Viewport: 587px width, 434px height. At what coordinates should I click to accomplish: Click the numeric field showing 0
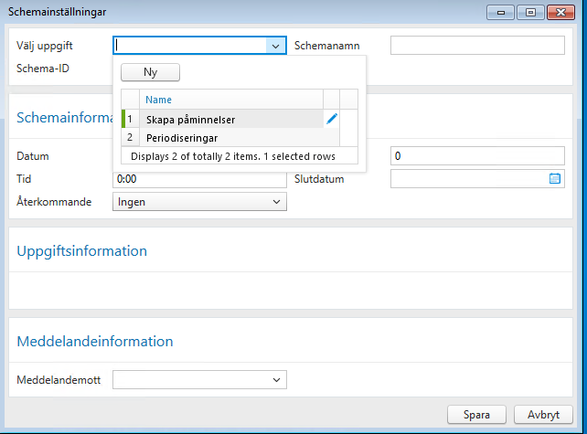(477, 156)
